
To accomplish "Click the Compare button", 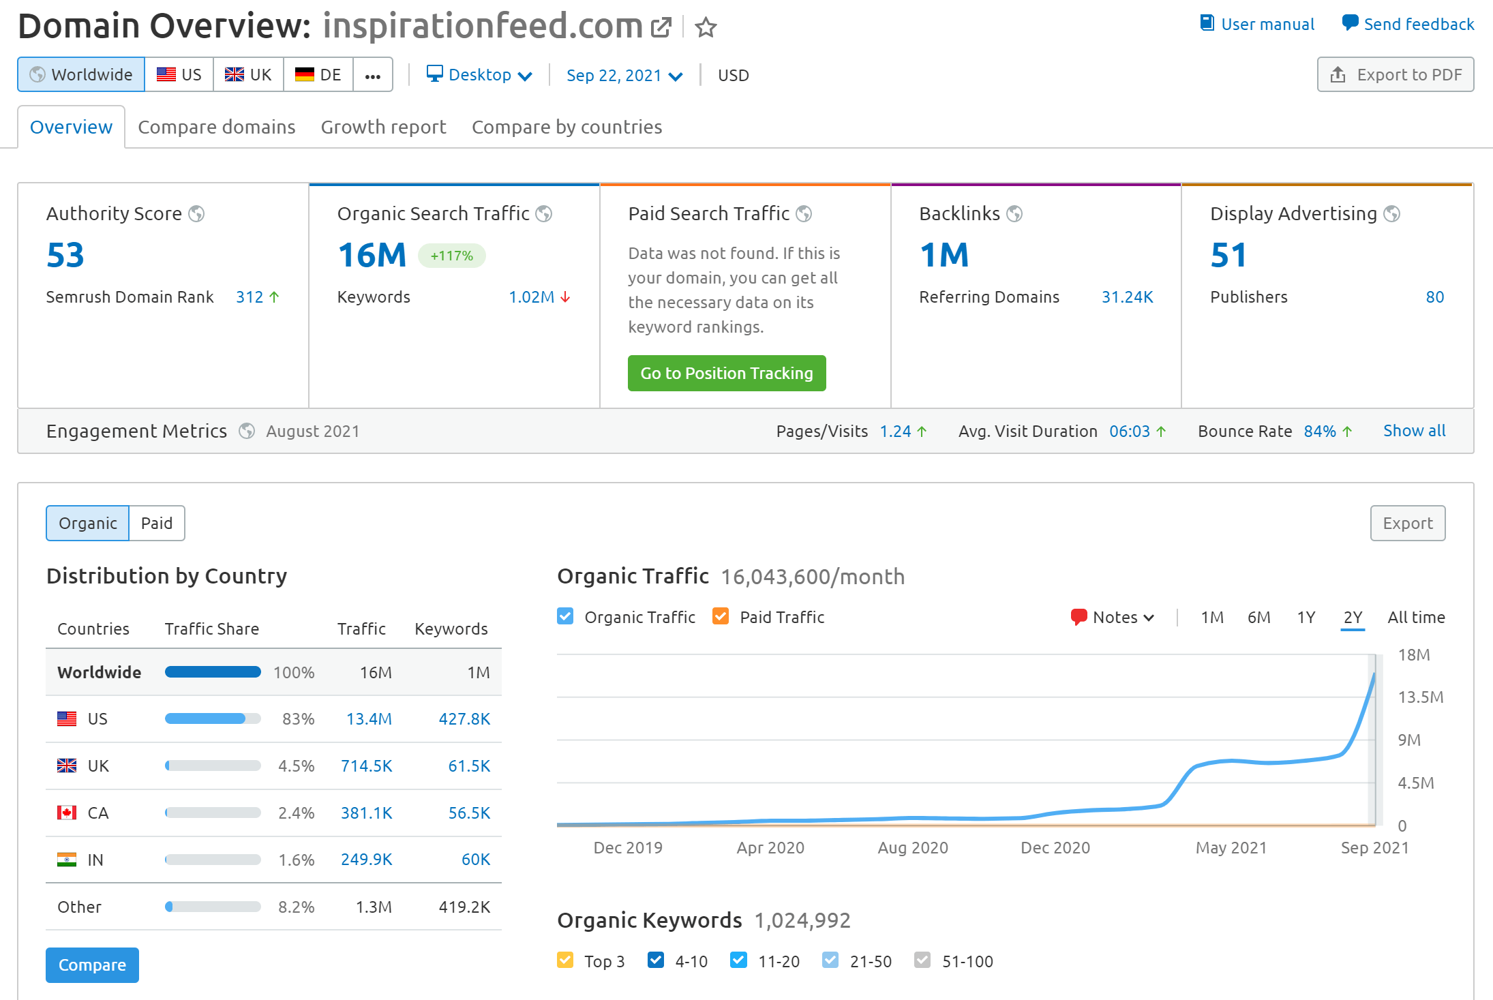I will 92,965.
